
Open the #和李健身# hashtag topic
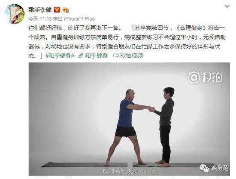(60, 56)
